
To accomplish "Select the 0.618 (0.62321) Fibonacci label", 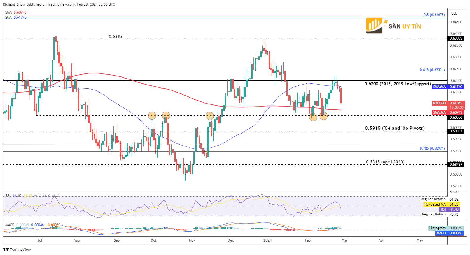I will [432, 70].
